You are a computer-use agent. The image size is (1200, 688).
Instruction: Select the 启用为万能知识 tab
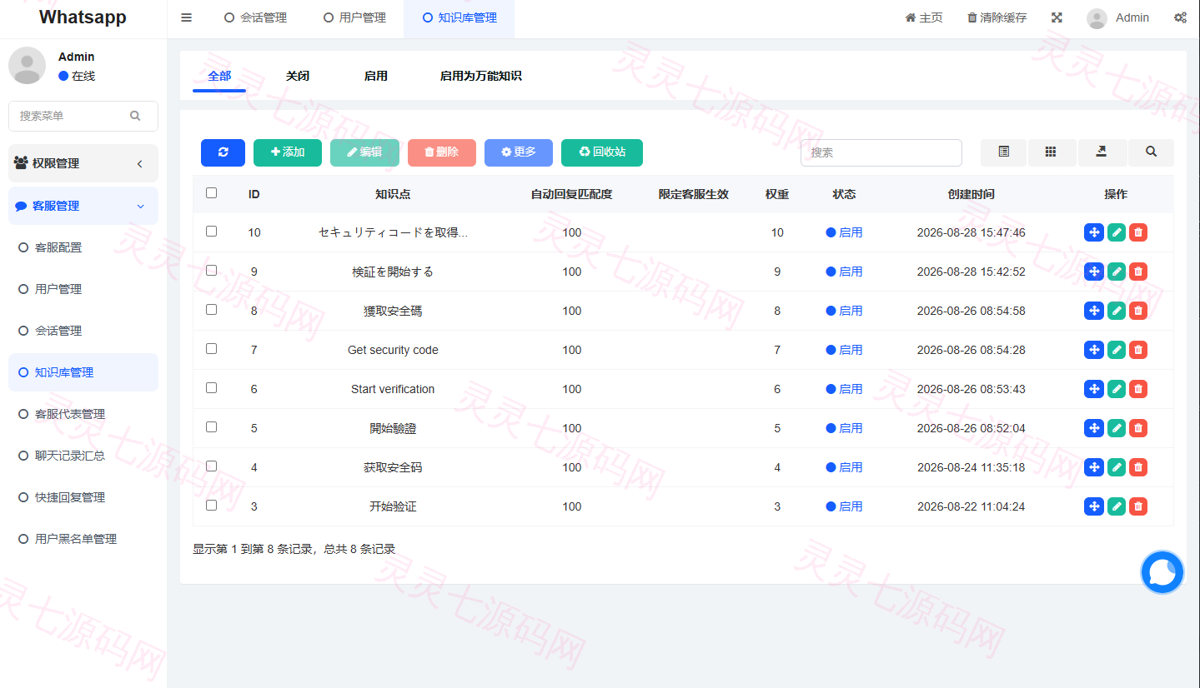click(481, 76)
